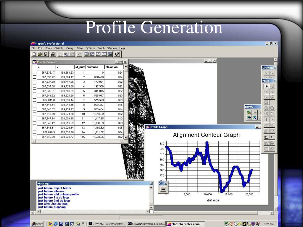Print using the printer toolbar icon
This screenshot has width=303, height=227.
point(53,54)
